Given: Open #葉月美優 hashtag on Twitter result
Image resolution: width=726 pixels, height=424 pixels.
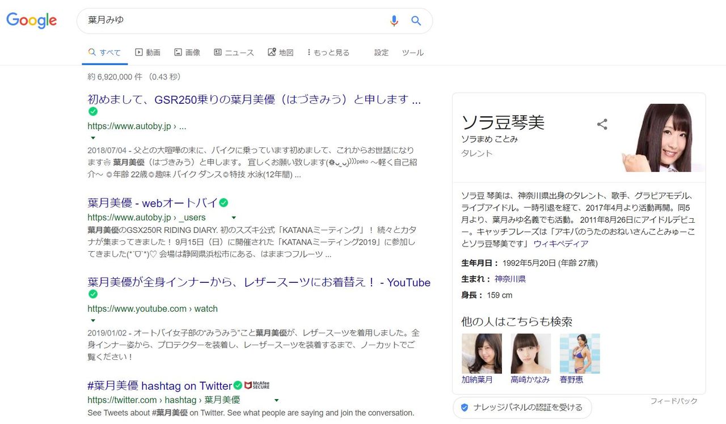Looking at the screenshot, I should click(x=159, y=385).
